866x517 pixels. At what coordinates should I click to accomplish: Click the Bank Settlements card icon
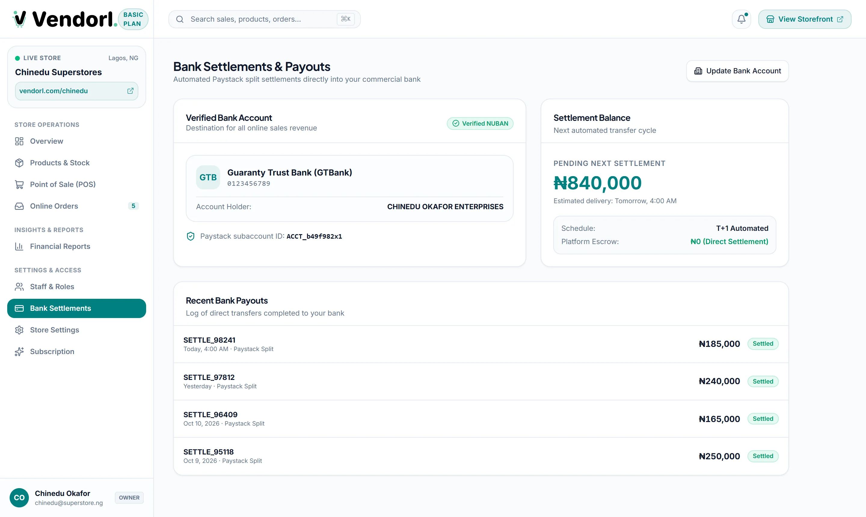[x=19, y=308]
